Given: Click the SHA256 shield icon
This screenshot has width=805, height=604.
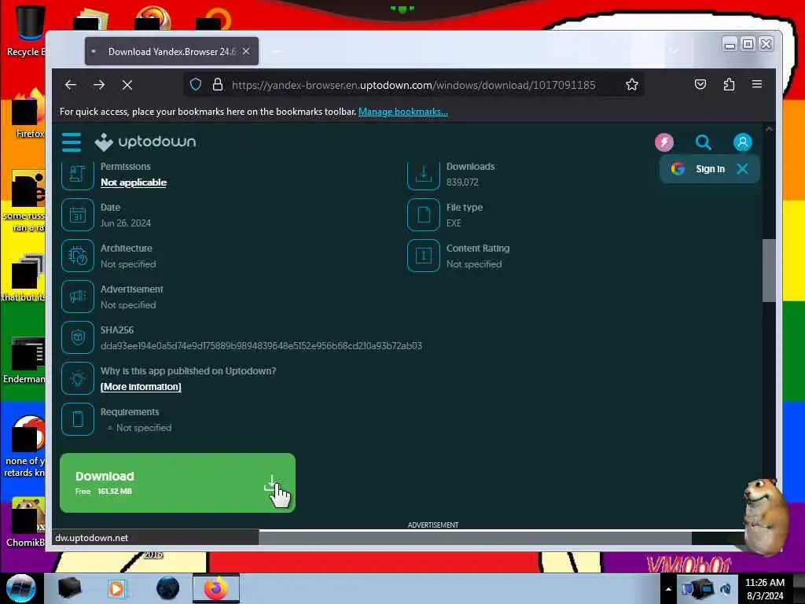Looking at the screenshot, I should (x=78, y=337).
